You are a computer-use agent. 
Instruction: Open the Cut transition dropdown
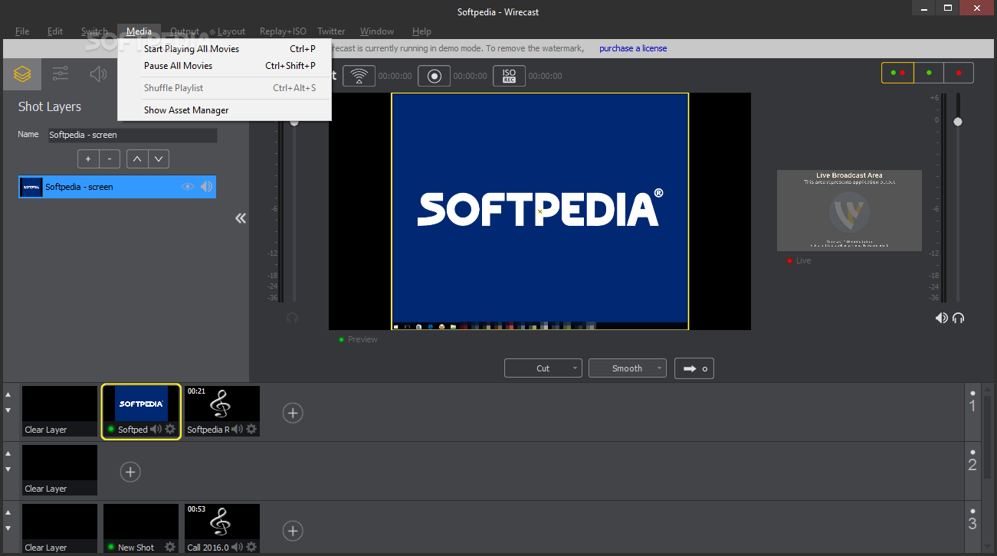543,368
